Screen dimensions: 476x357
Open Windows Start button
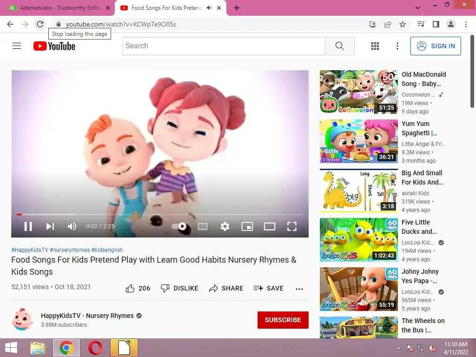tap(11, 348)
